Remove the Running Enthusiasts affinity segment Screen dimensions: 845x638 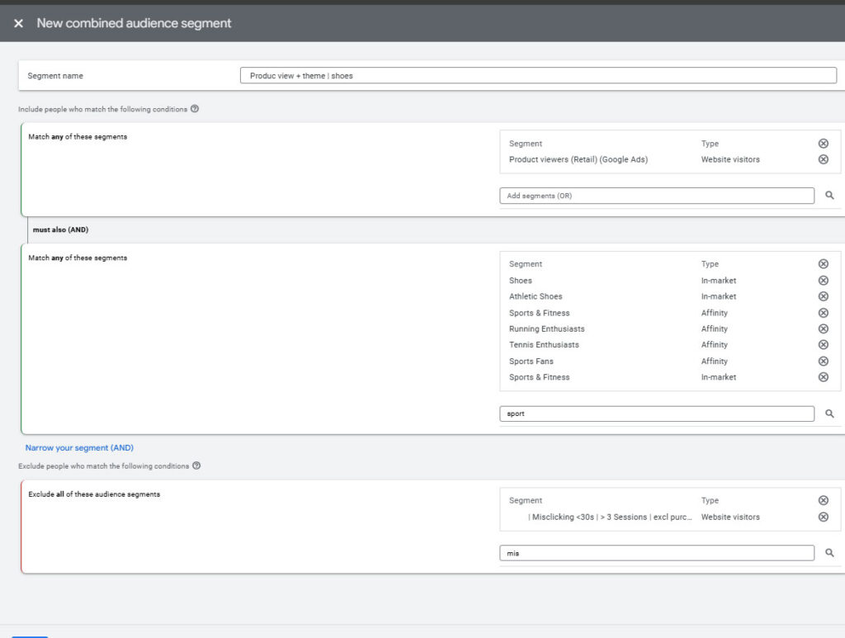pos(823,328)
